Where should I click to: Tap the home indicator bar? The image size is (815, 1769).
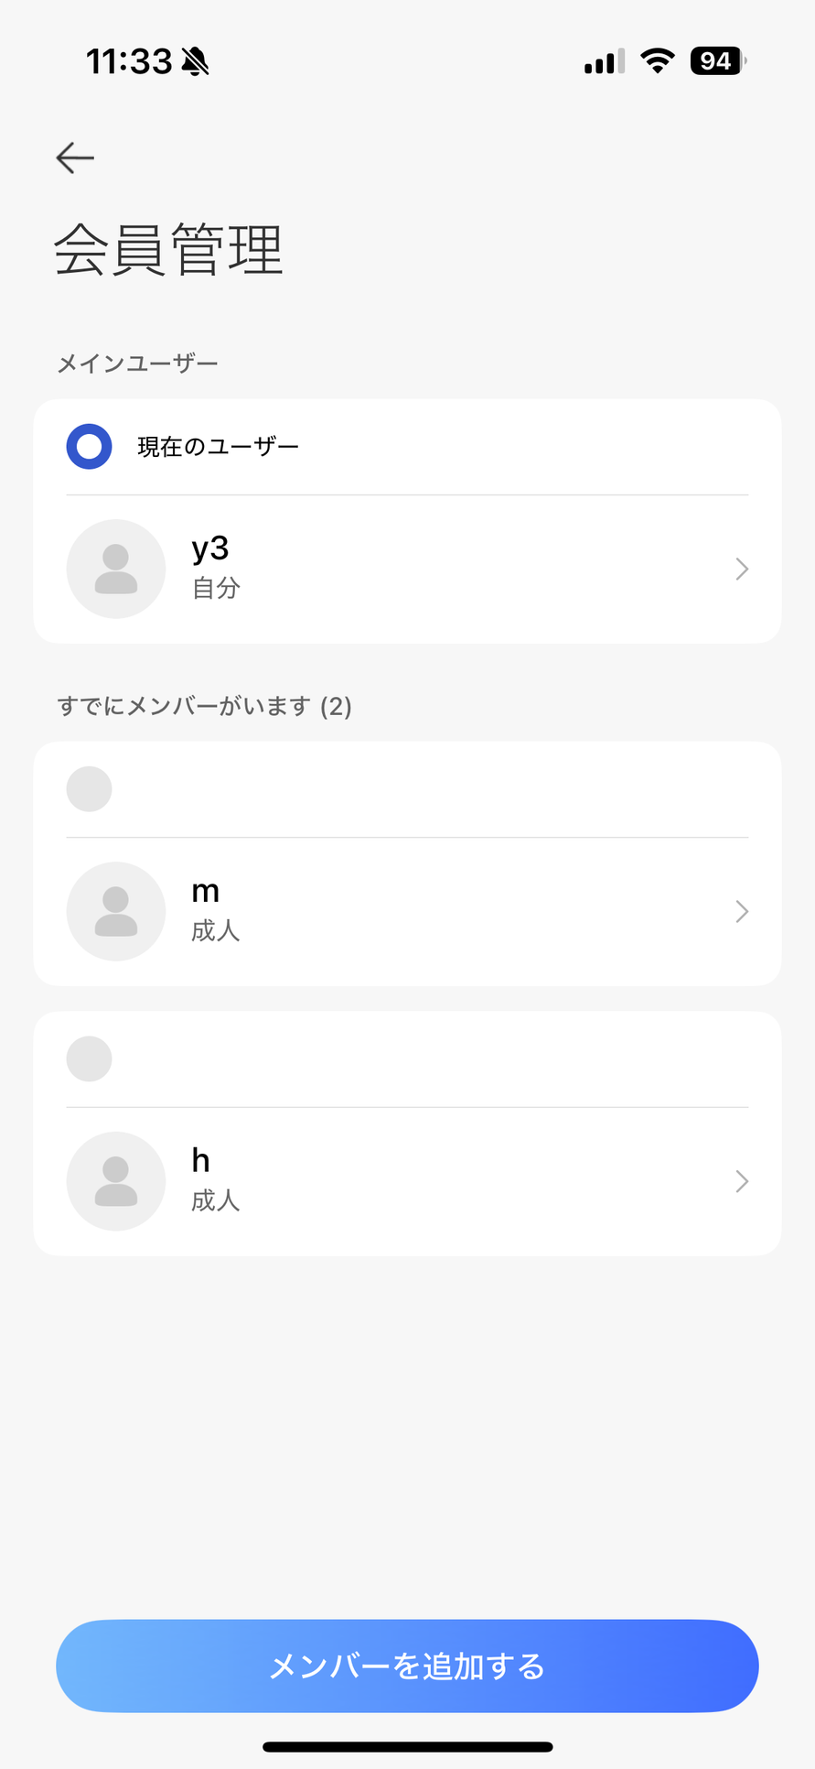[x=407, y=1746]
